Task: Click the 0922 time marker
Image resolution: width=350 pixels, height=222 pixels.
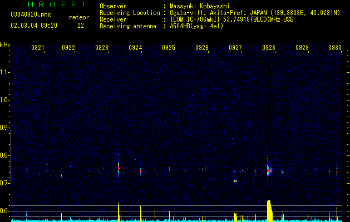Action: [68, 48]
